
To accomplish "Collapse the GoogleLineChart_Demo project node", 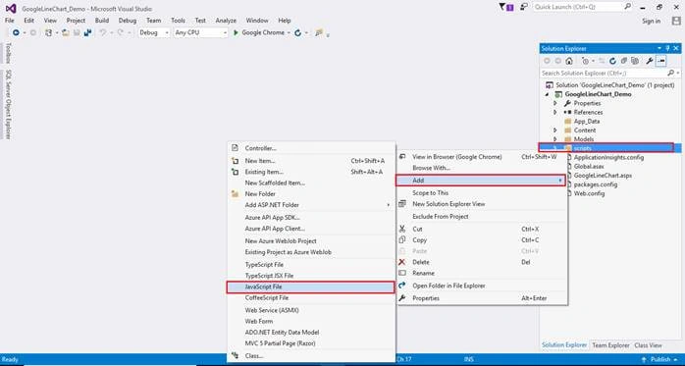I will [547, 94].
